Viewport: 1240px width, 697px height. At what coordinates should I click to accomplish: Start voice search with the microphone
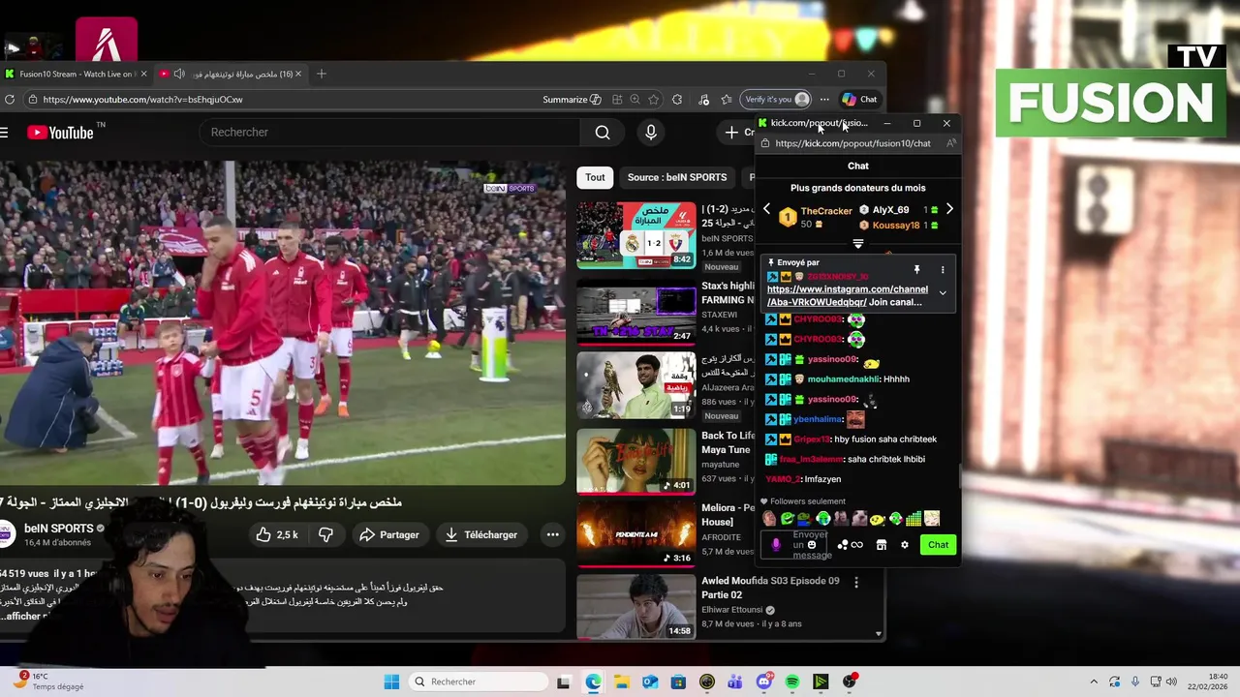click(650, 133)
